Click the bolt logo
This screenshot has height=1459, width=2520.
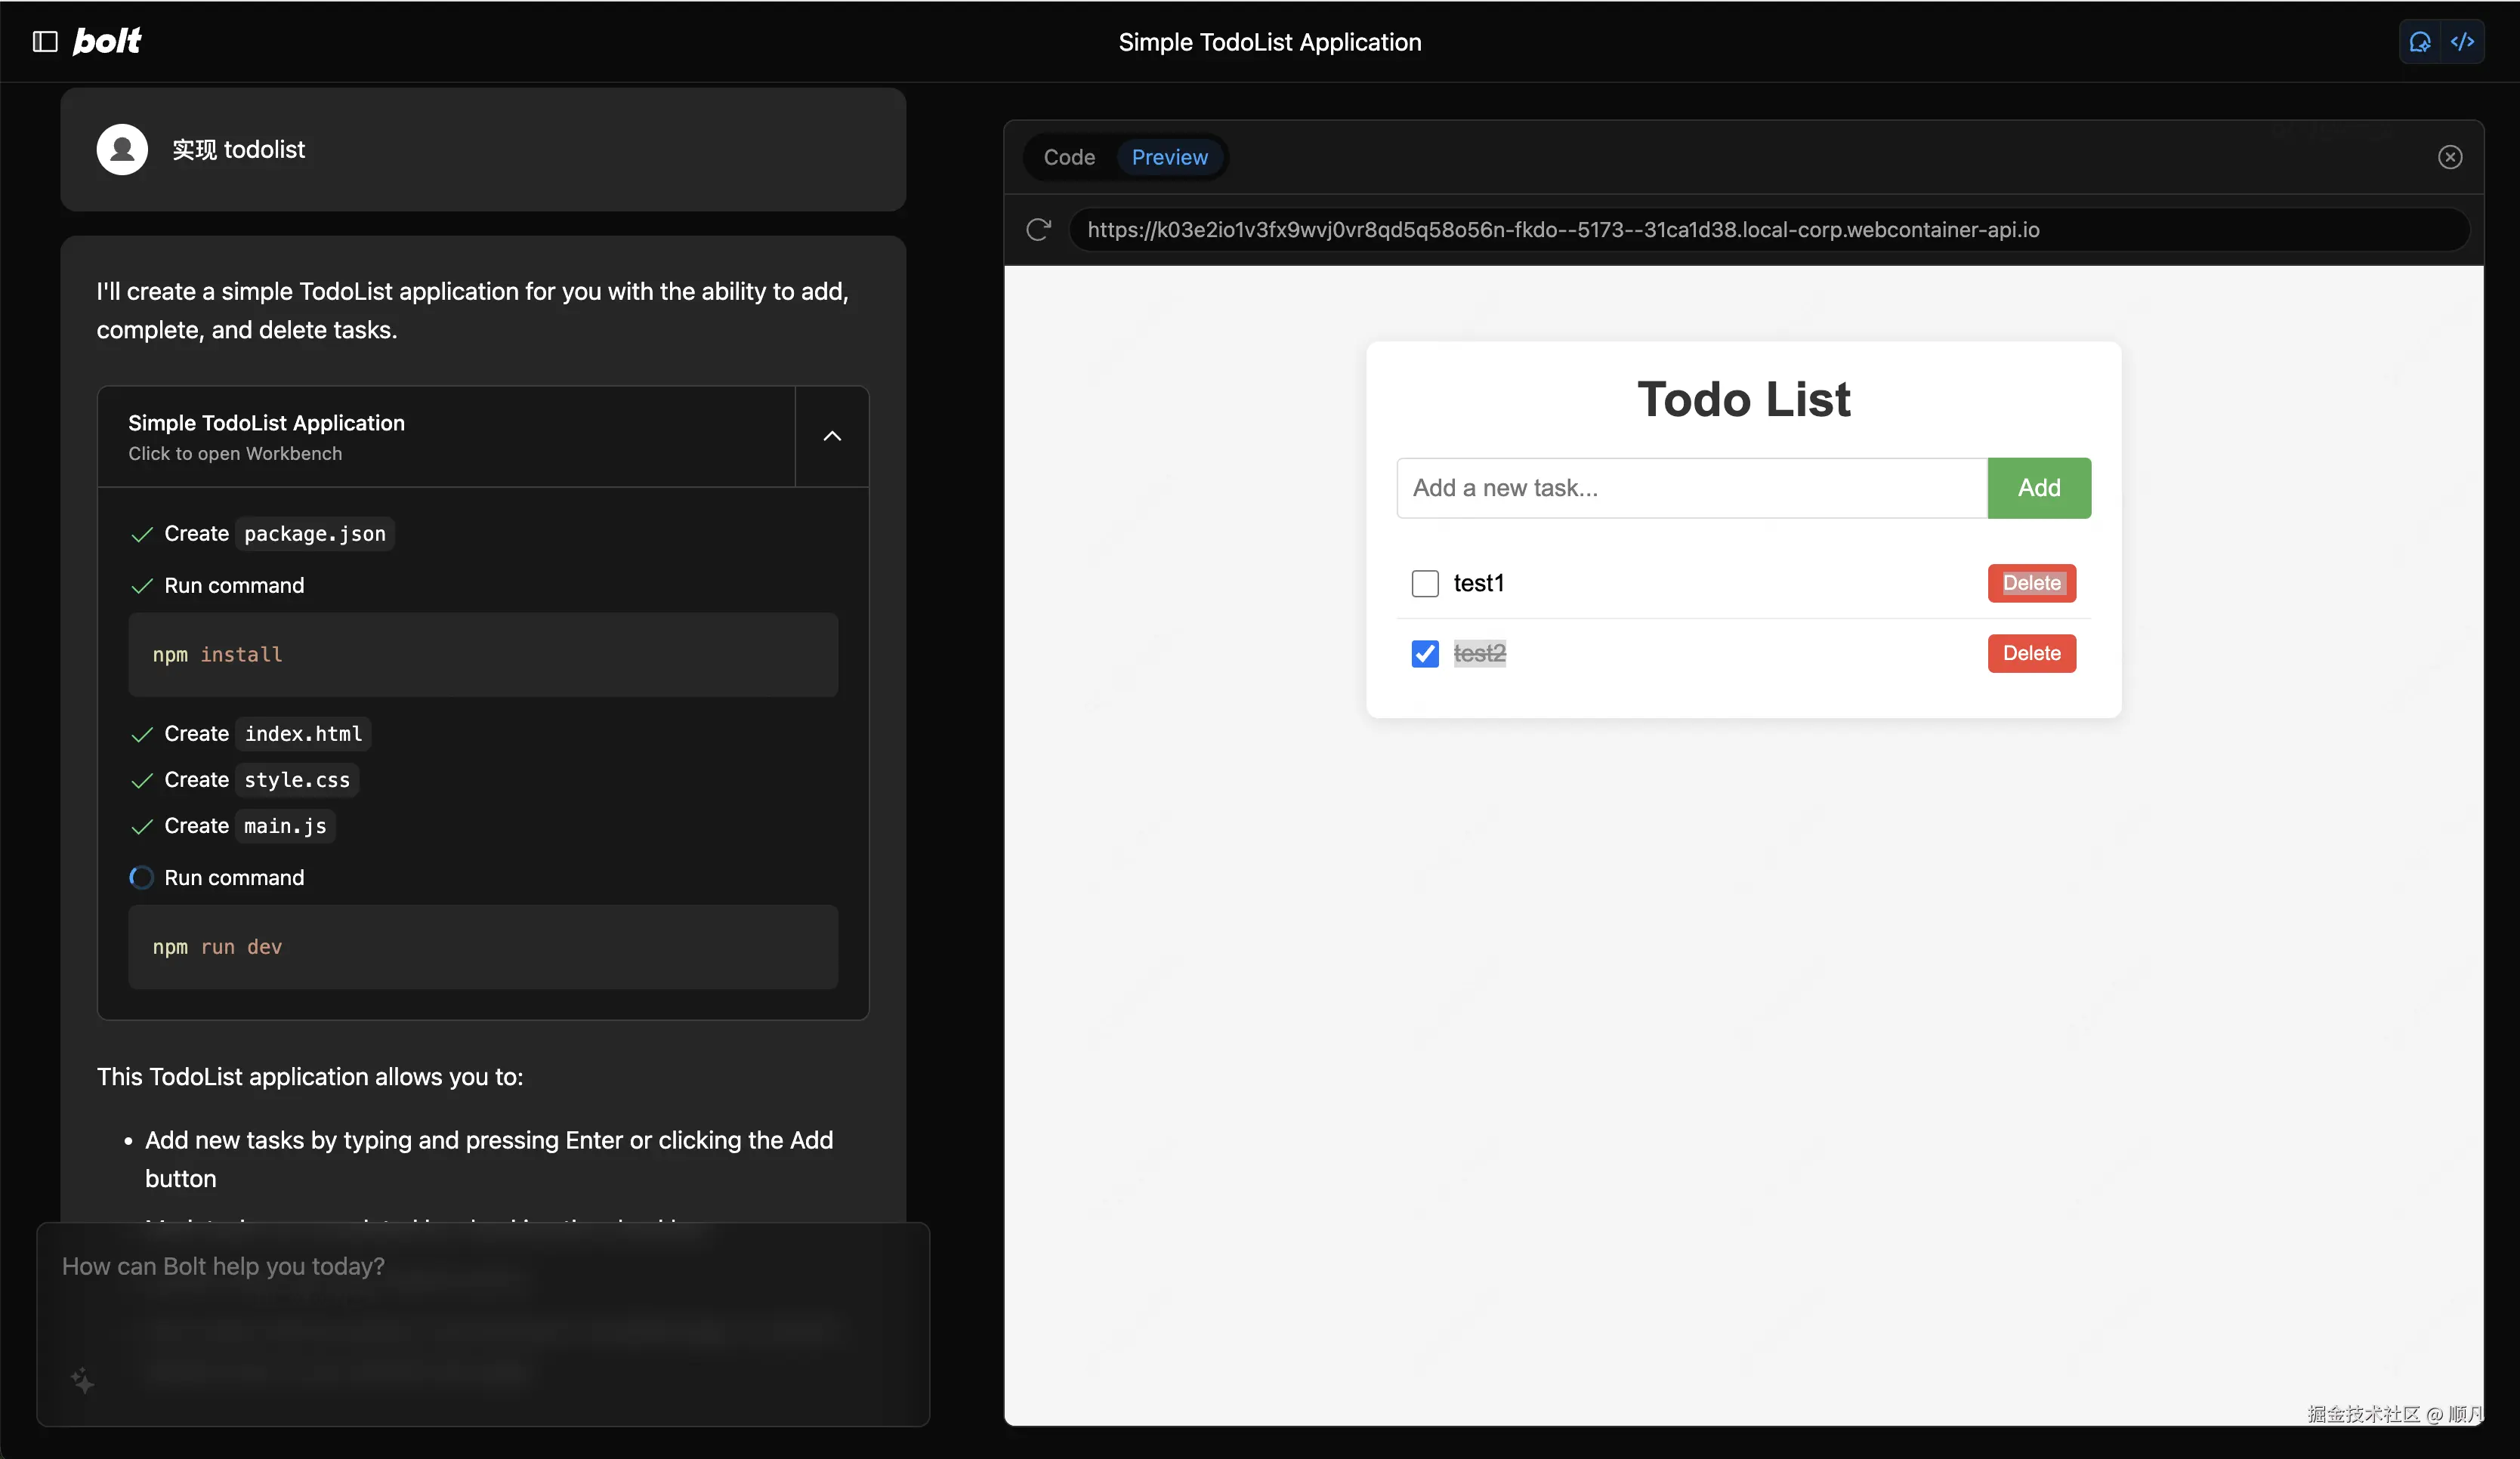point(107,41)
